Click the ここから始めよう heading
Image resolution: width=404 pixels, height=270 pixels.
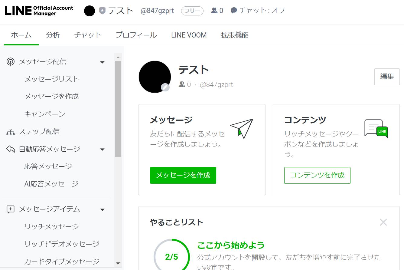tap(231, 245)
